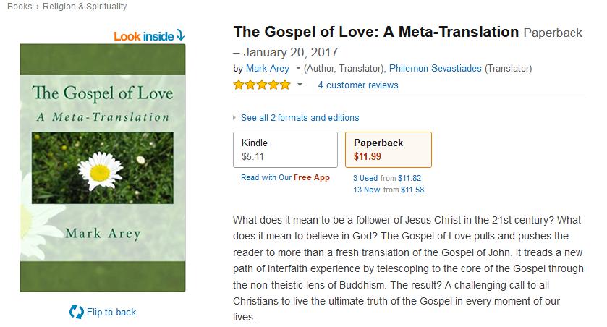Screen dimensions: 607x327
Task: Open the Mark Arey author link
Action: click(268, 69)
